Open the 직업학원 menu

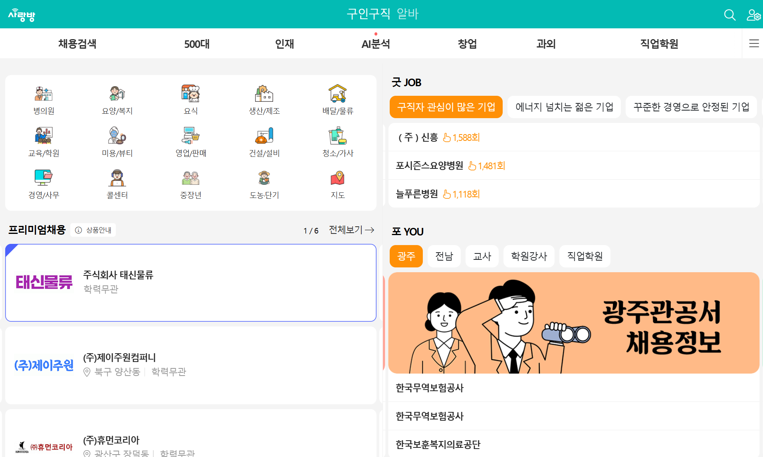click(x=659, y=44)
